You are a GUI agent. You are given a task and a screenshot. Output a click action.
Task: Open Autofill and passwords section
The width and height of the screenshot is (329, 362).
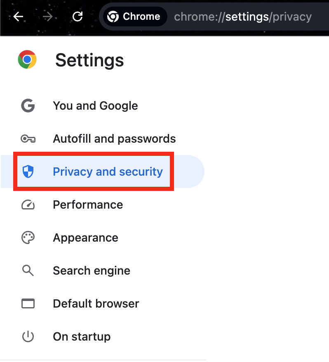pyautogui.click(x=114, y=139)
